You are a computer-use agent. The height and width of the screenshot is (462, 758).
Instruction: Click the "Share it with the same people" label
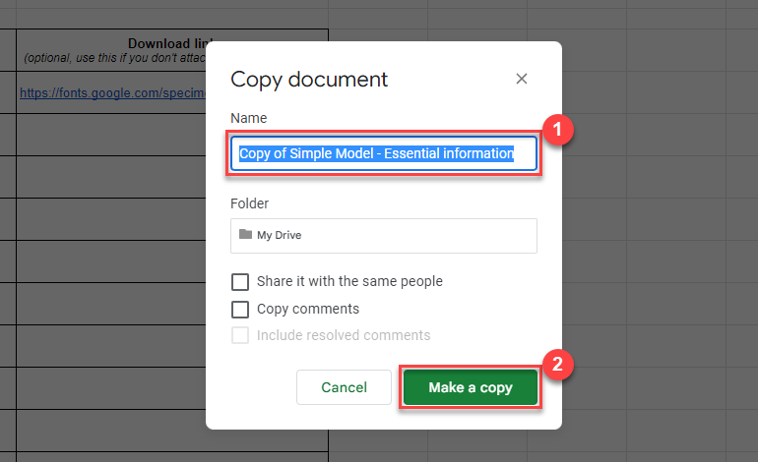pyautogui.click(x=349, y=282)
